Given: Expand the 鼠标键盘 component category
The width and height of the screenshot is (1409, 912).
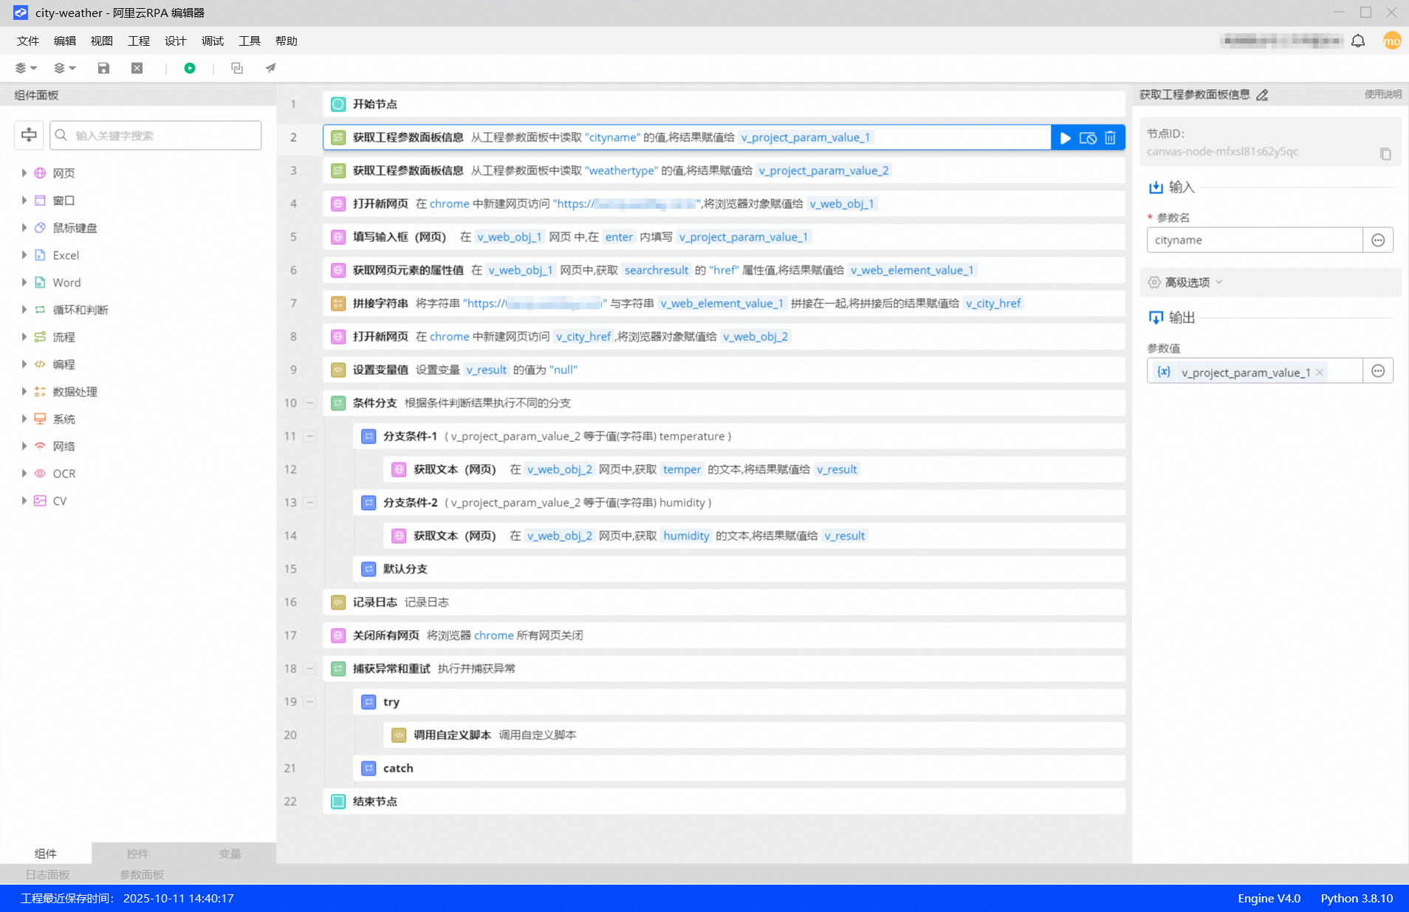Looking at the screenshot, I should [x=24, y=227].
